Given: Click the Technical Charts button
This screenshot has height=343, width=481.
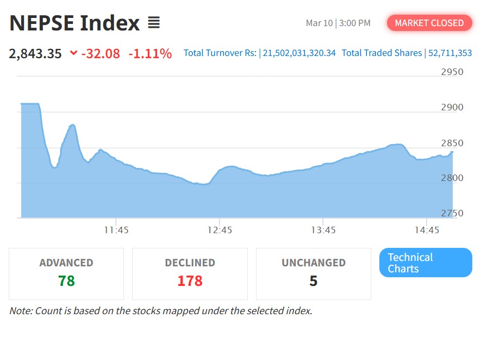Looking at the screenshot, I should tap(425, 263).
